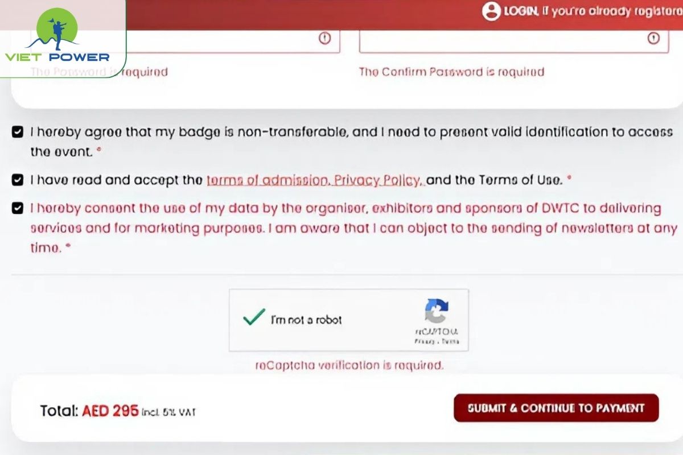
Task: Click the 'I'm not a robot' label
Action: point(306,320)
